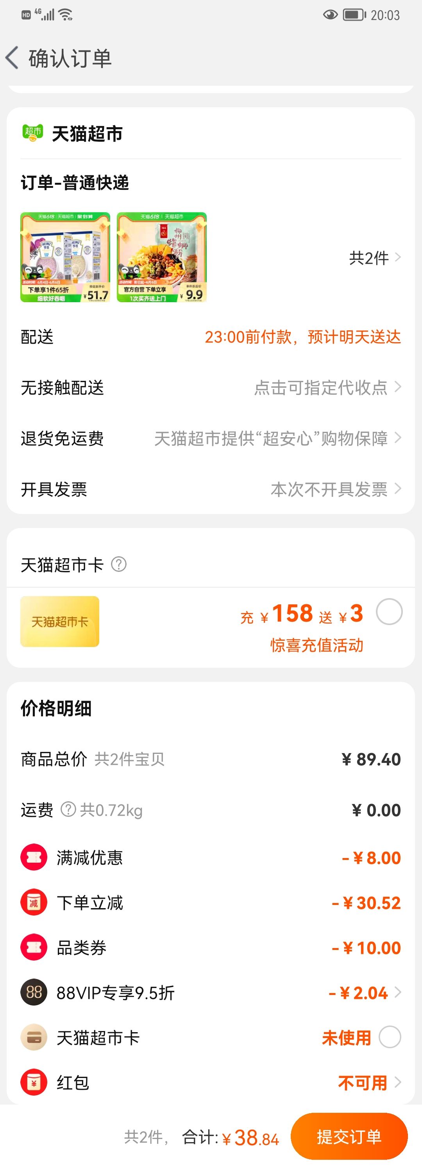Expand the 88VIP专享9.5折 discount details
Viewport: 422px width, 1168px height.
(211, 993)
